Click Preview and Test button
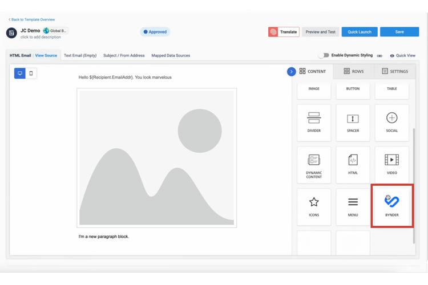Screen dimensions: 428x285 tap(321, 32)
